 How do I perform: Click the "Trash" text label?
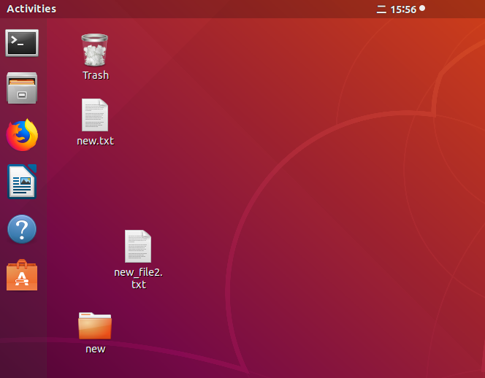tap(95, 75)
